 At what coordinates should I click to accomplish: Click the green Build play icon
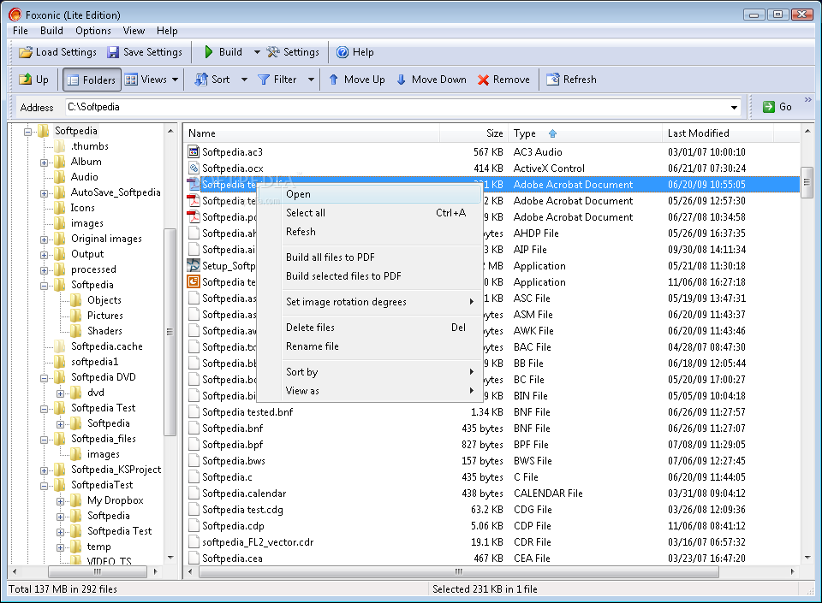pyautogui.click(x=209, y=52)
